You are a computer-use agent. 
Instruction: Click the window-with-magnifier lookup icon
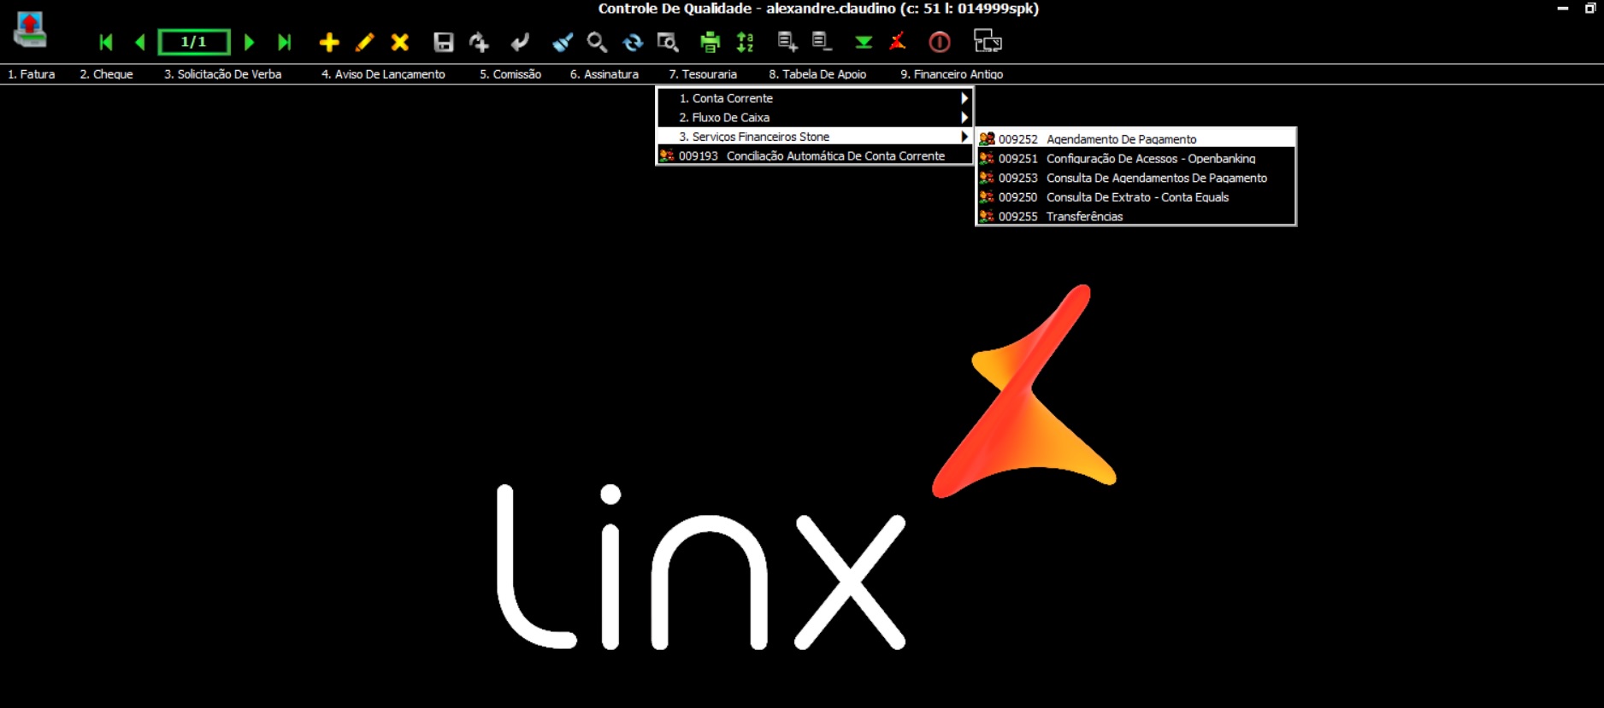[x=668, y=42]
